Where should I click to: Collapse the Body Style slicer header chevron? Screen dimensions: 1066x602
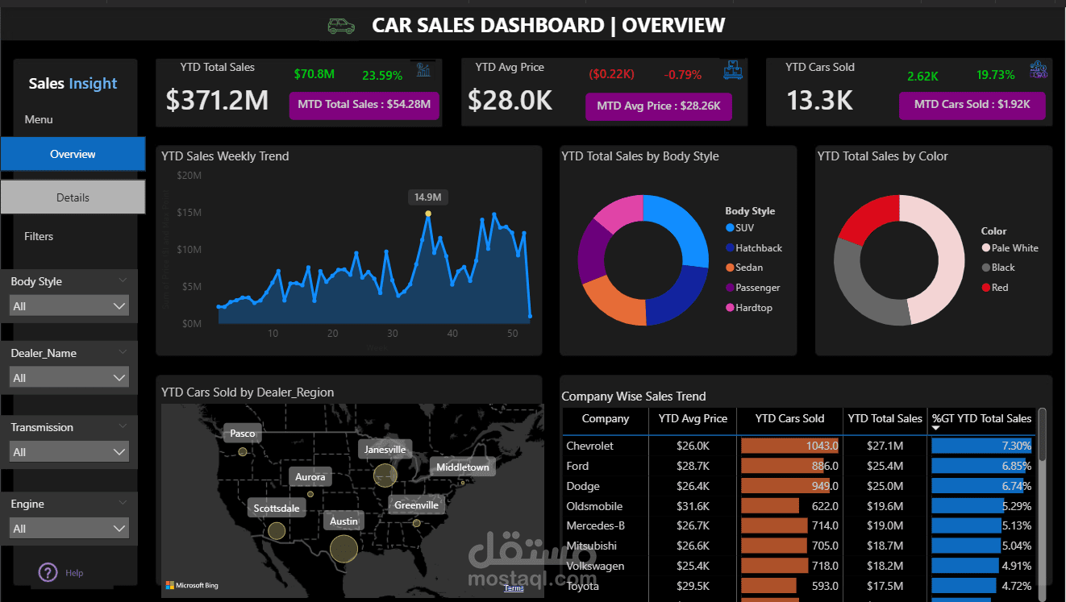coord(123,280)
